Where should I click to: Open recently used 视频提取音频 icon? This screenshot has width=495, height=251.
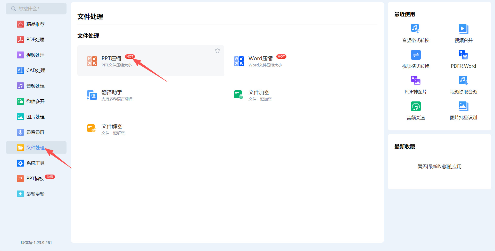[463, 80]
